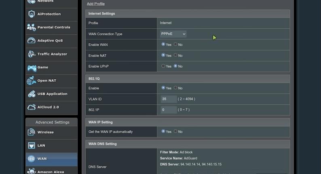Open the AiCloud 2.0 cloud icon
Screen dimensions: 321x174
(31, 107)
